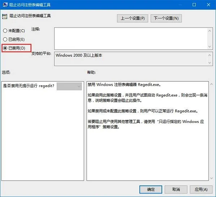The height and width of the screenshot is (197, 216).
Task: Click inside the 注释 comment text box
Action: coord(131,39)
